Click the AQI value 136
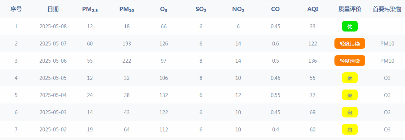405x140 pixels. click(313, 61)
